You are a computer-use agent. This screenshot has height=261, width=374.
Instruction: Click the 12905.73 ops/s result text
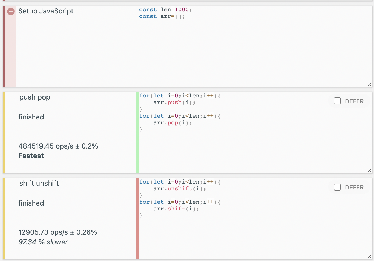[57, 232]
